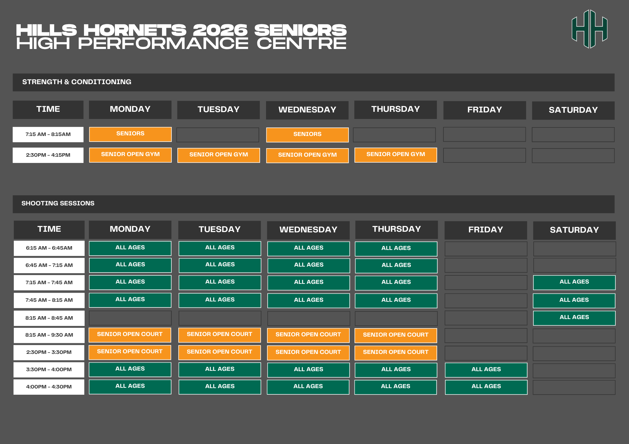
Task: Select Monday 6:15 AM All Ages session
Action: 130,248
